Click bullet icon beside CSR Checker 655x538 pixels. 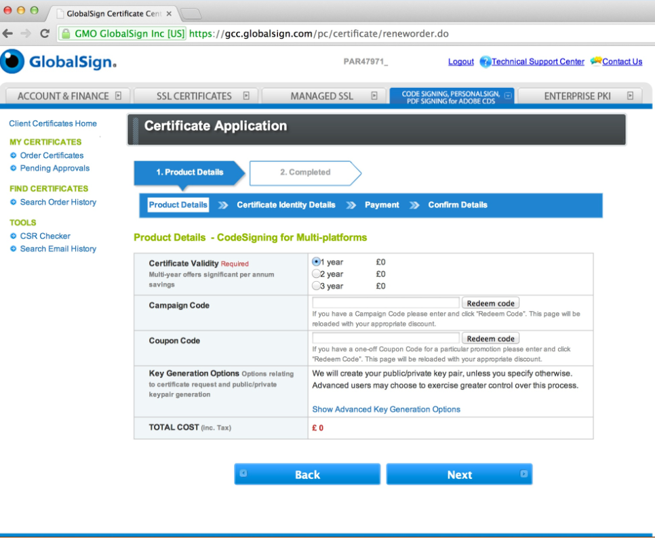click(x=14, y=236)
